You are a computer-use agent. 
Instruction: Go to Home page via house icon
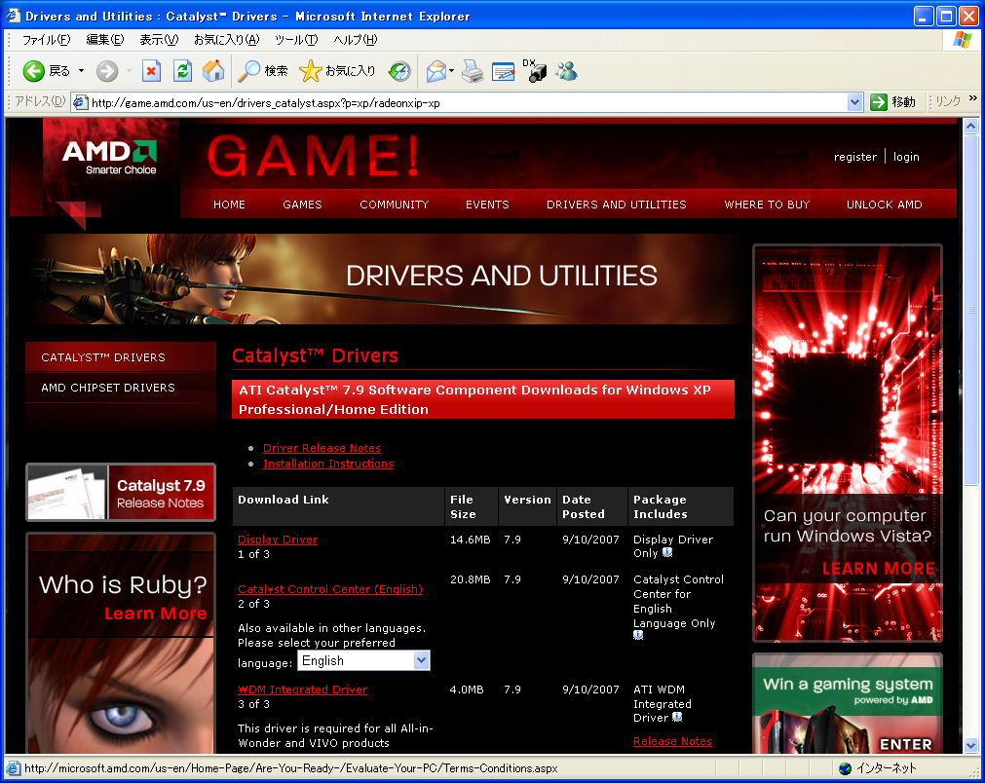click(213, 71)
